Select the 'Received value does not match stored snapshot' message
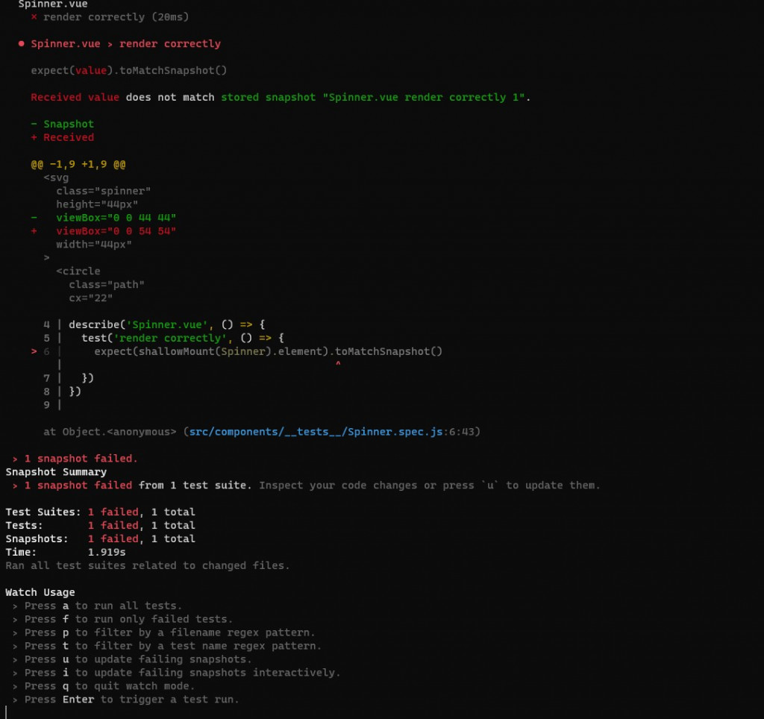This screenshot has width=764, height=719. click(x=281, y=98)
